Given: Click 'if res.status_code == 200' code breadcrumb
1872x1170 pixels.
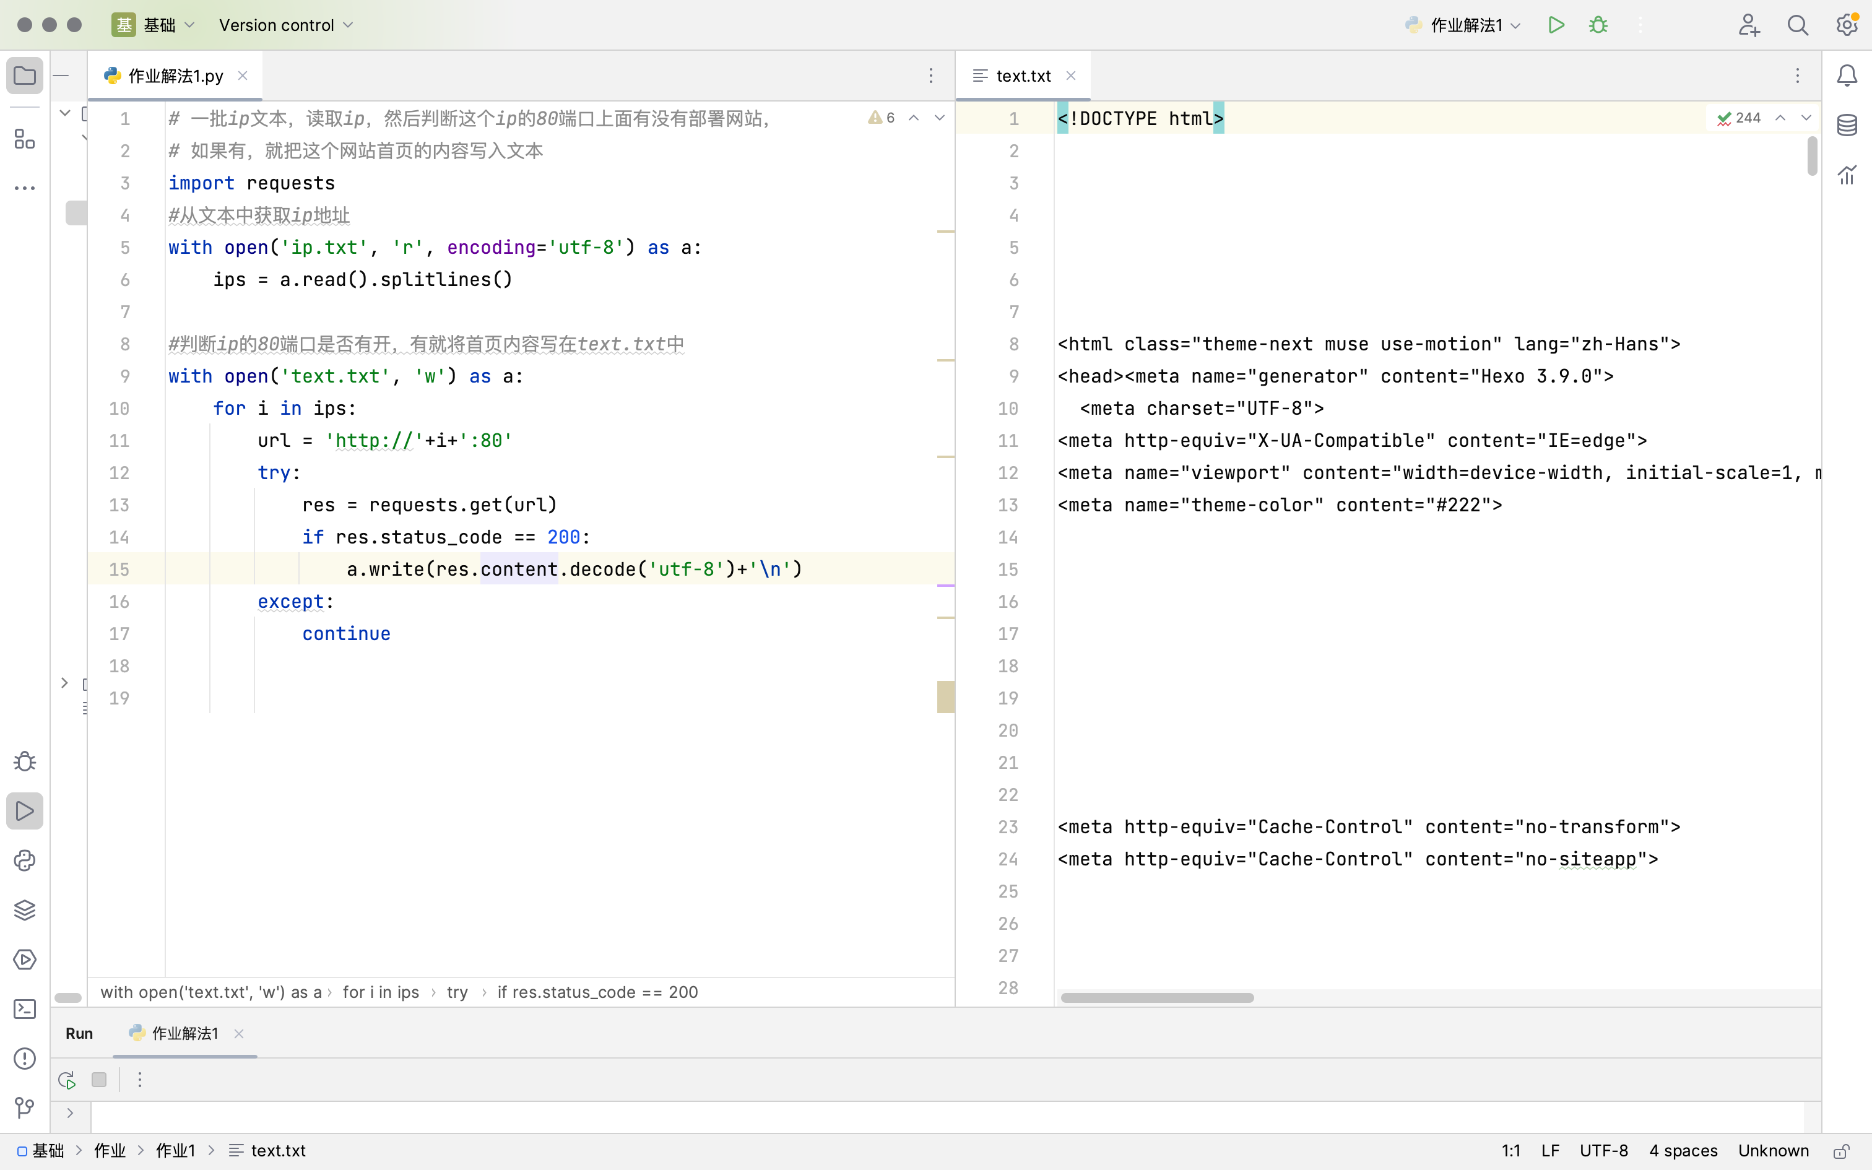Looking at the screenshot, I should click(x=597, y=992).
